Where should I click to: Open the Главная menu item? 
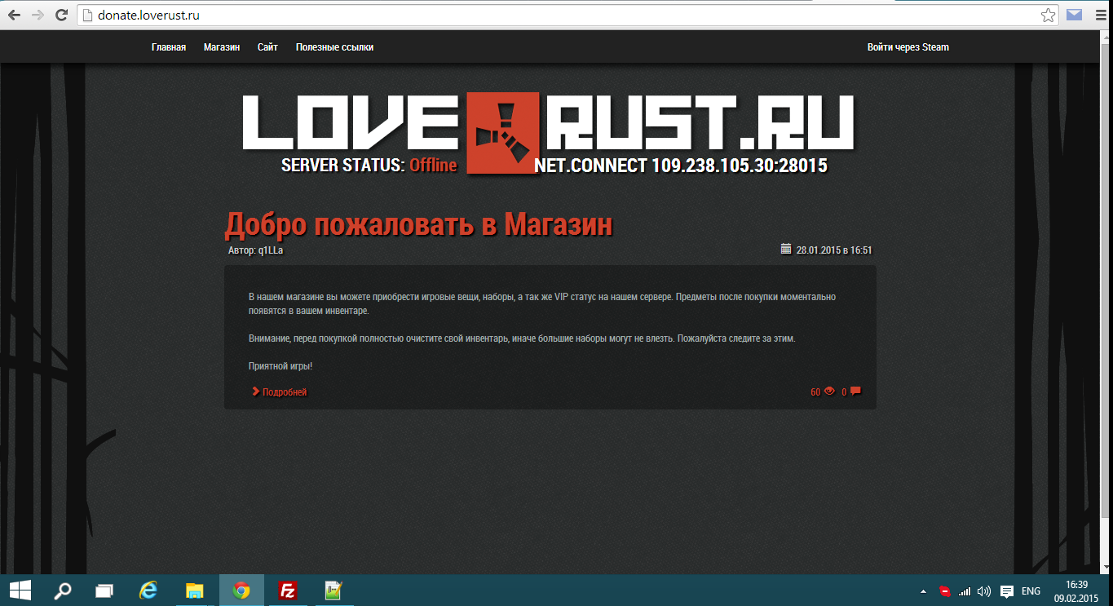169,47
